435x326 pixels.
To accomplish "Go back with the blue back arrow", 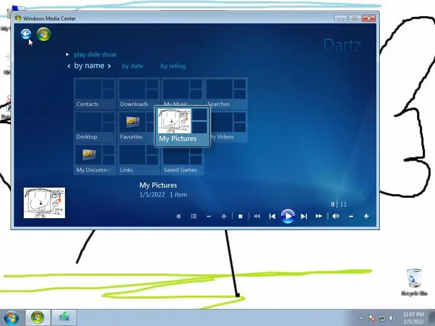I will pyautogui.click(x=26, y=34).
